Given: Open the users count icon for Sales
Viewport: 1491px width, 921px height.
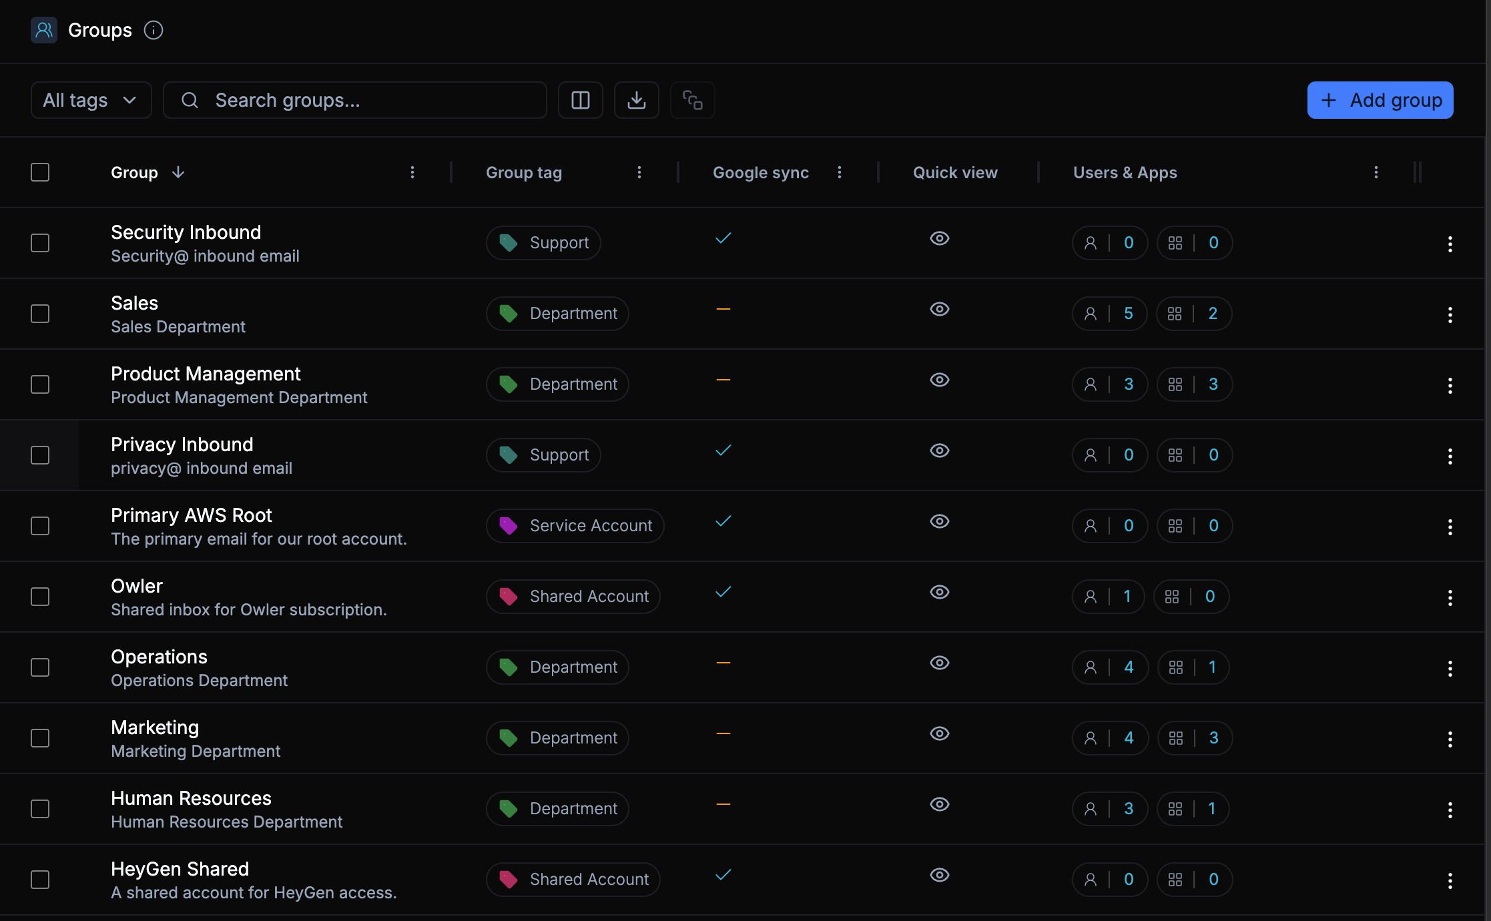Looking at the screenshot, I should (1091, 313).
